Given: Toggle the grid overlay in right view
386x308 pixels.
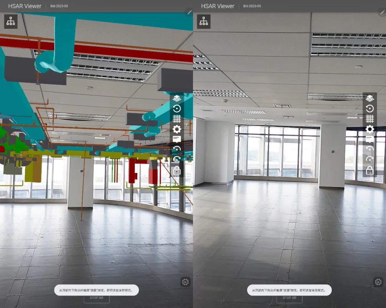Looking at the screenshot, I should [370, 119].
